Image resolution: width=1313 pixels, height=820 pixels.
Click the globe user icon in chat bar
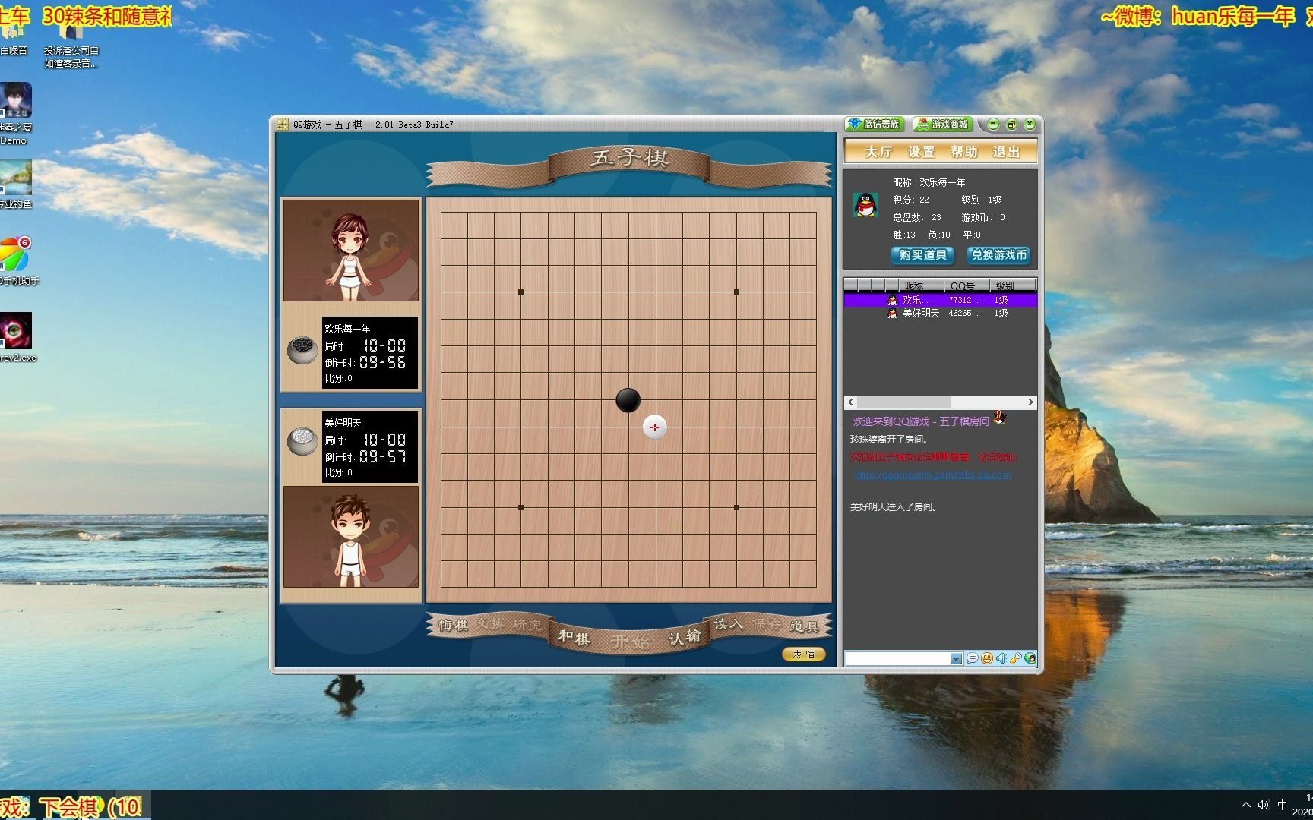(x=1030, y=658)
